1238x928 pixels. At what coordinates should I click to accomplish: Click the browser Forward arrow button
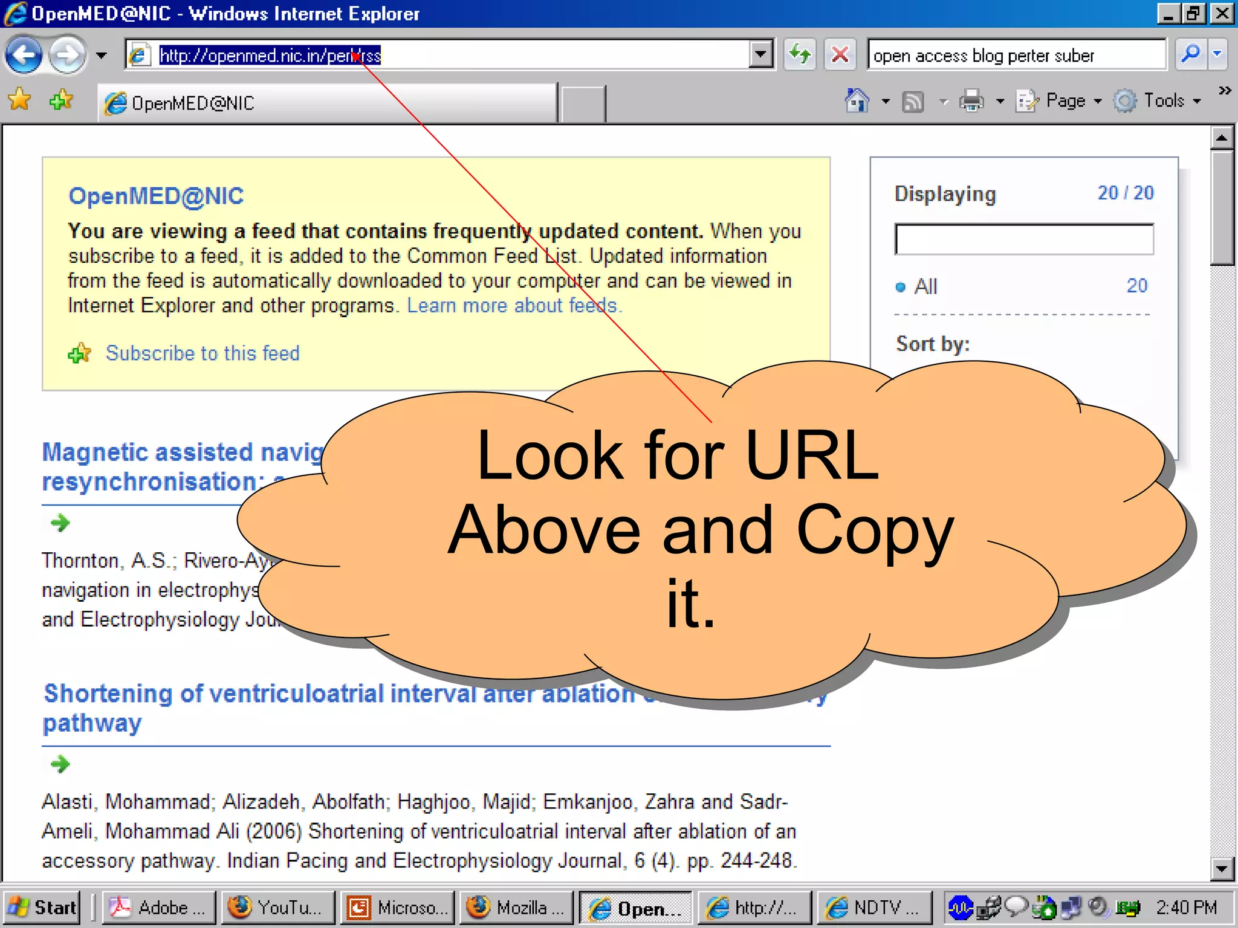click(67, 55)
